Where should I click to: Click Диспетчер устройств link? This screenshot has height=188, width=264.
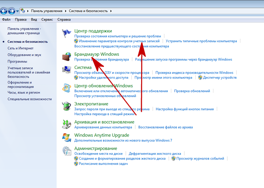220,78
